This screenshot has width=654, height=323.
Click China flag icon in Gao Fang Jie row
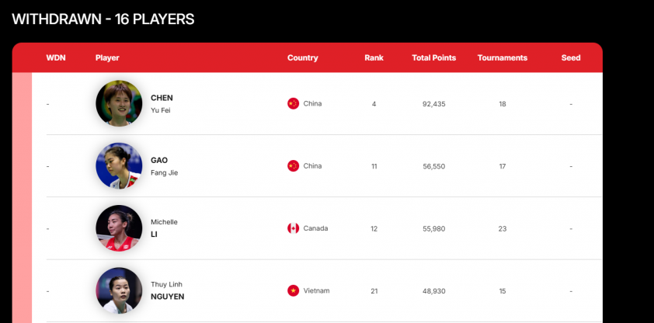[293, 165]
